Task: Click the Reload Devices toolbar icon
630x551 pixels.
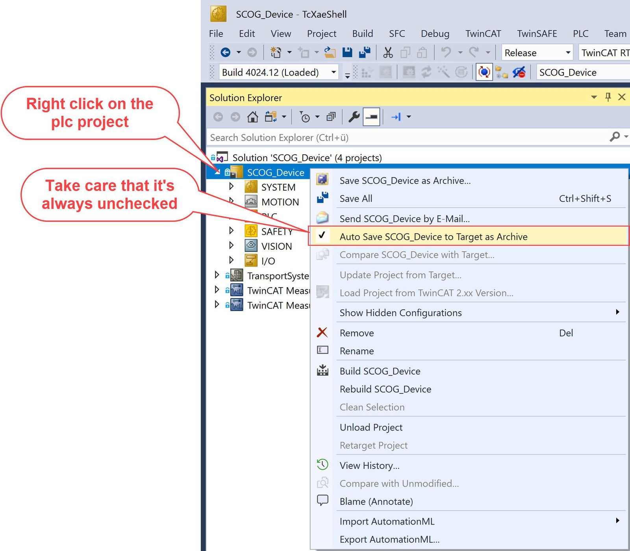Action: pos(426,72)
